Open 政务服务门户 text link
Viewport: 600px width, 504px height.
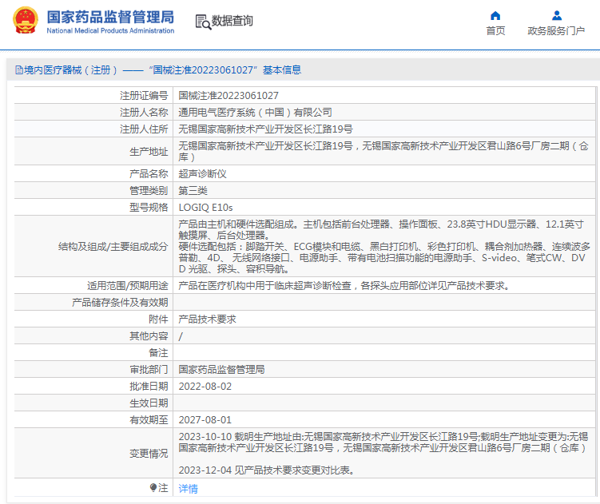point(556,31)
